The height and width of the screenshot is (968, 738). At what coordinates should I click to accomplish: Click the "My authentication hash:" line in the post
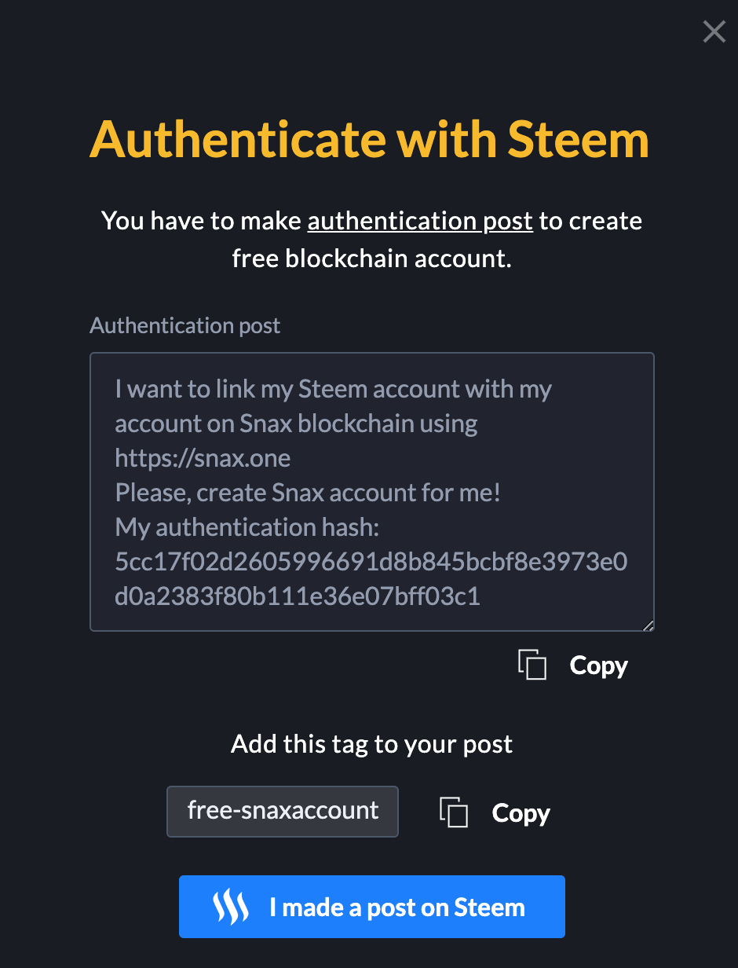coord(247,527)
